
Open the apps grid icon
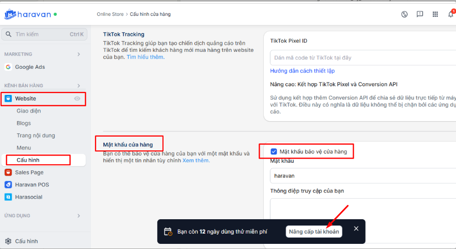point(435,14)
